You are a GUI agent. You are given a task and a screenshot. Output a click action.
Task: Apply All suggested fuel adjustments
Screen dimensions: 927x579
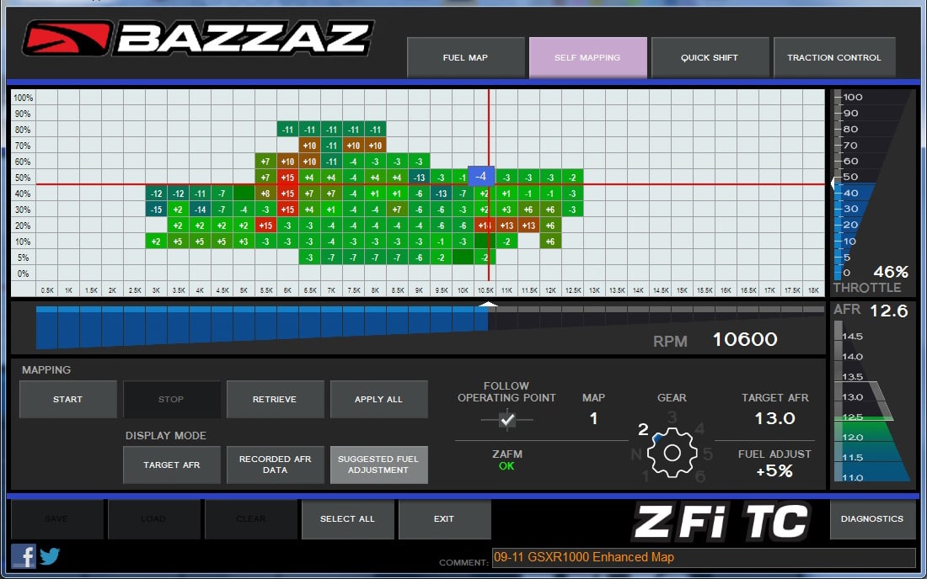coord(378,399)
